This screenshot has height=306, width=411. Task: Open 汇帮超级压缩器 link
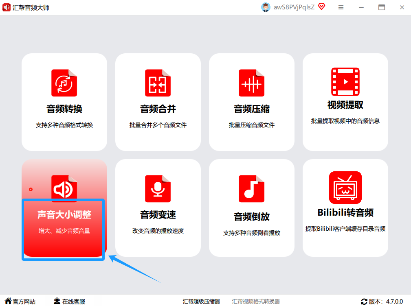201,302
